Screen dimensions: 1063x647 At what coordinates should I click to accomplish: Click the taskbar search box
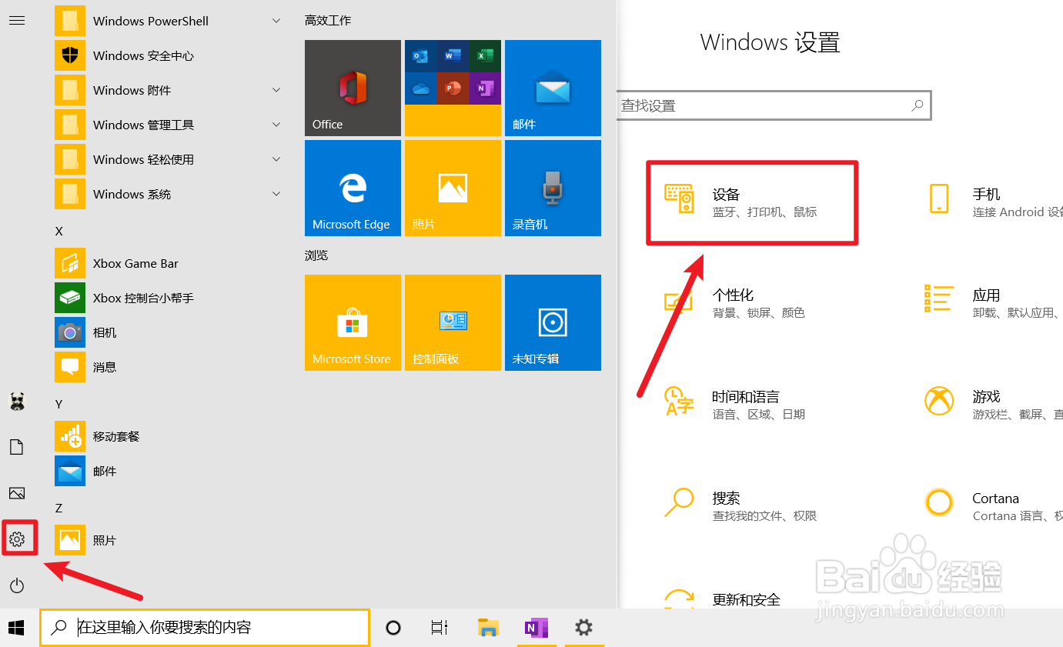(x=205, y=628)
